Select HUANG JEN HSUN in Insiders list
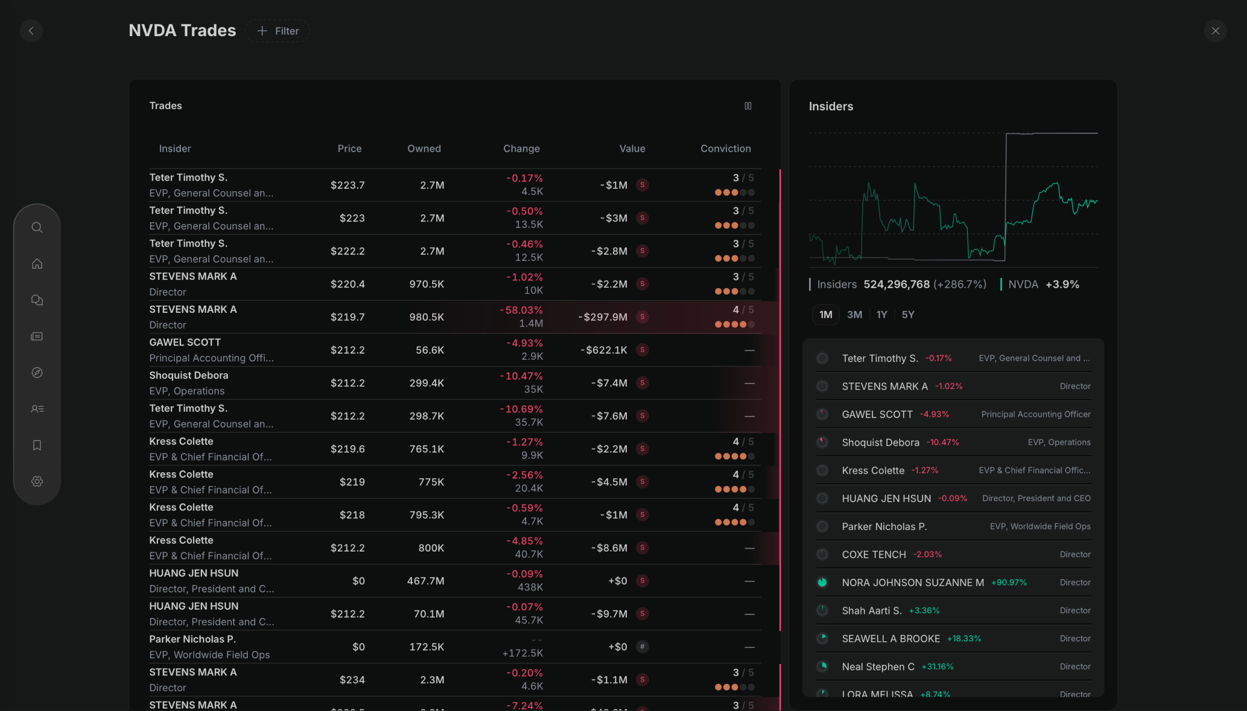Image resolution: width=1247 pixels, height=711 pixels. click(953, 498)
